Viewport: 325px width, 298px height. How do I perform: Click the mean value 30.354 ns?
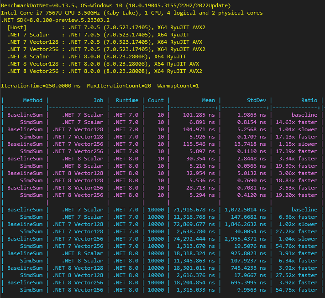[200, 159]
